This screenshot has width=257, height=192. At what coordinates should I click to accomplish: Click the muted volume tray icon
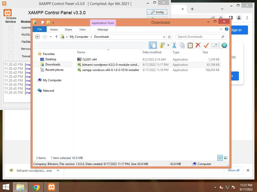(221, 187)
